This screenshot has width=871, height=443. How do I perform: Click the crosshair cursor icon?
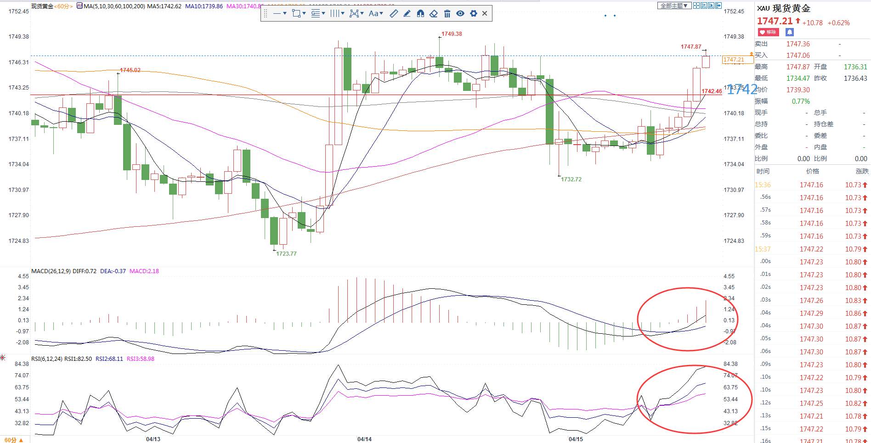[x=696, y=6]
